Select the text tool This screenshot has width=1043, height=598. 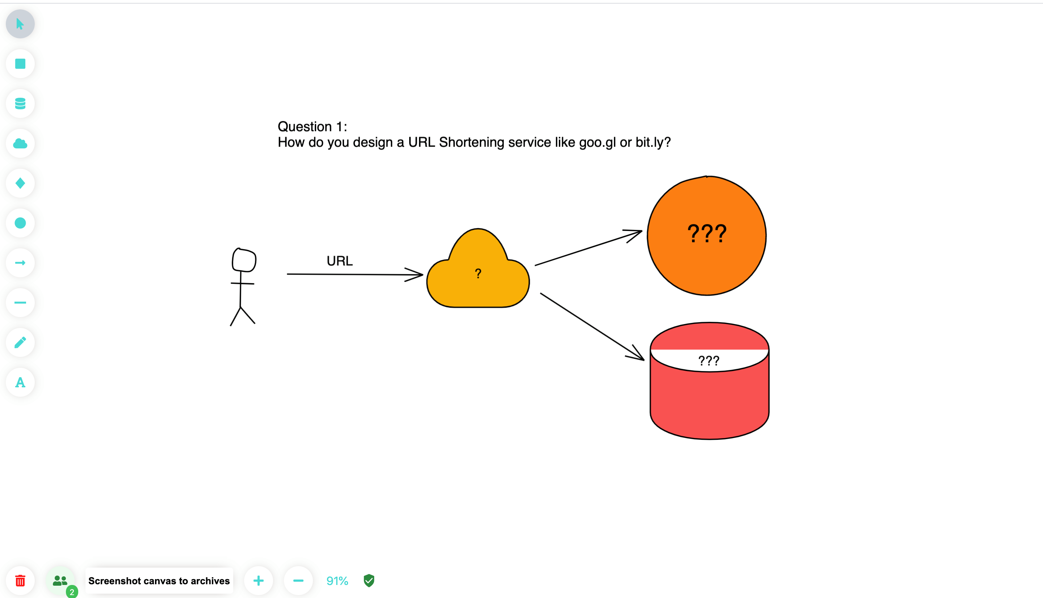coord(20,382)
